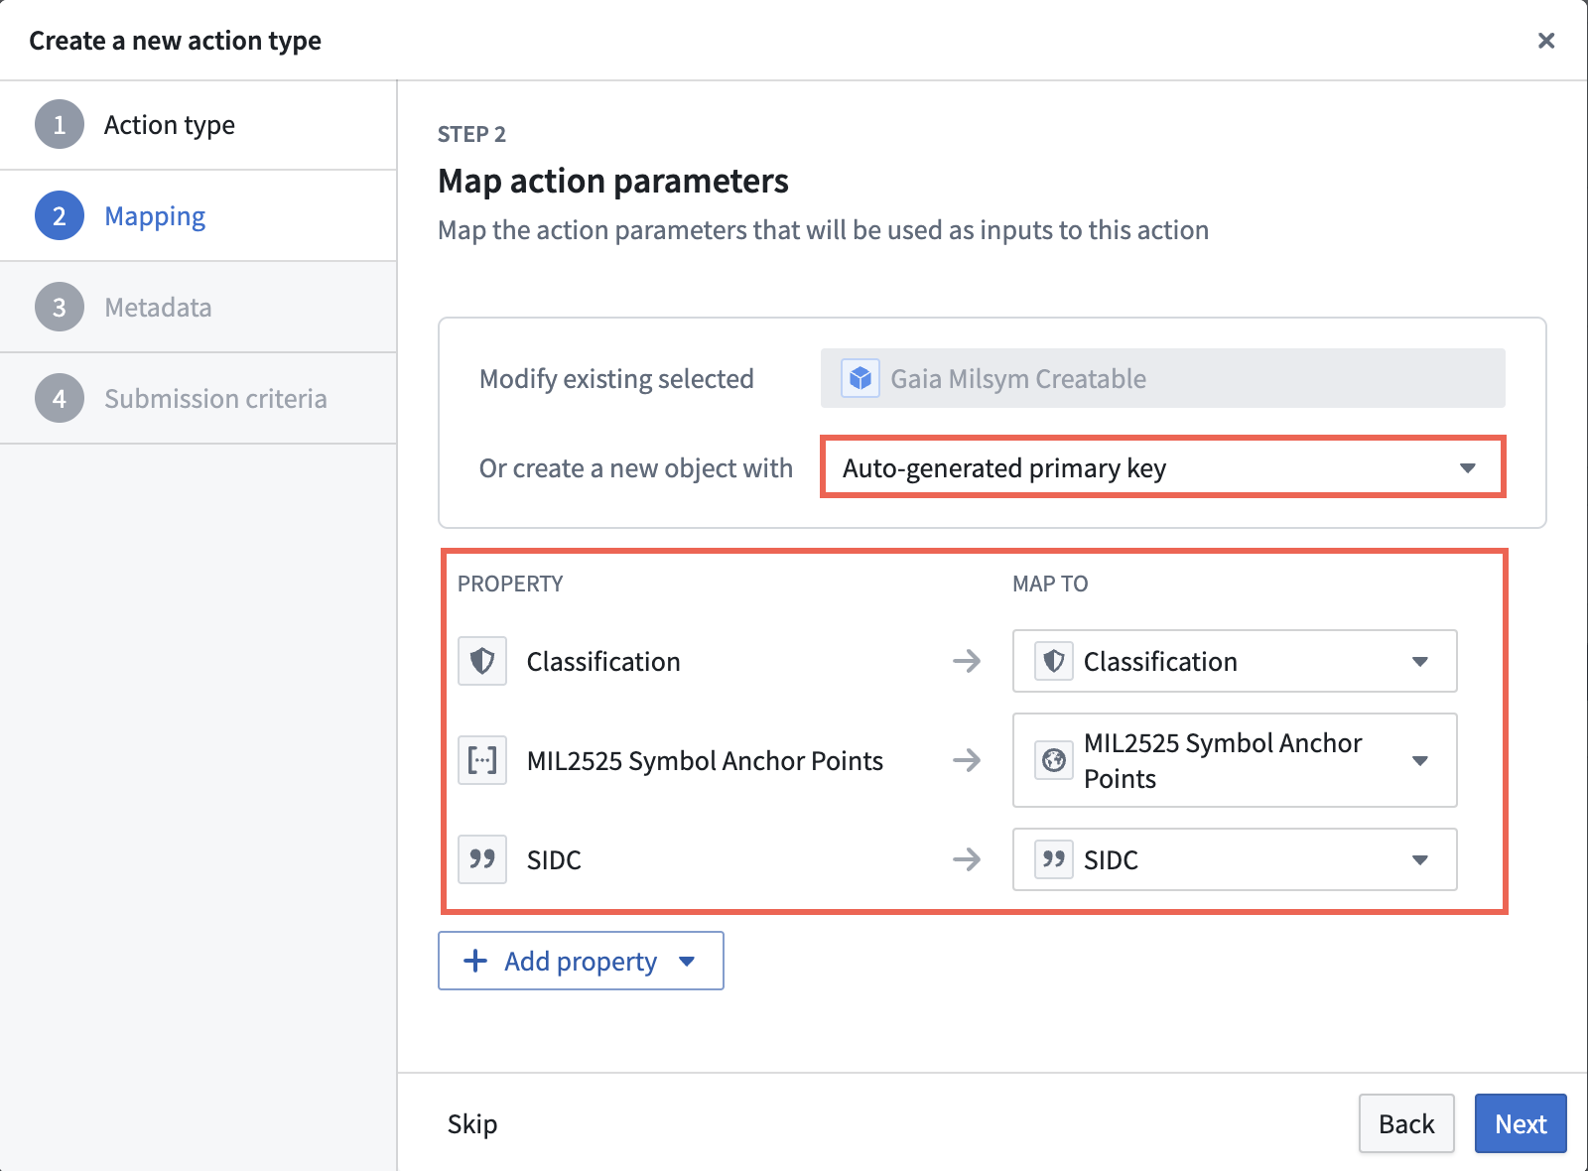Click the Next button
The width and height of the screenshot is (1588, 1171).
(x=1521, y=1123)
